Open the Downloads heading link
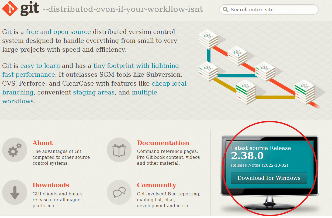The image size is (332, 218). (51, 185)
